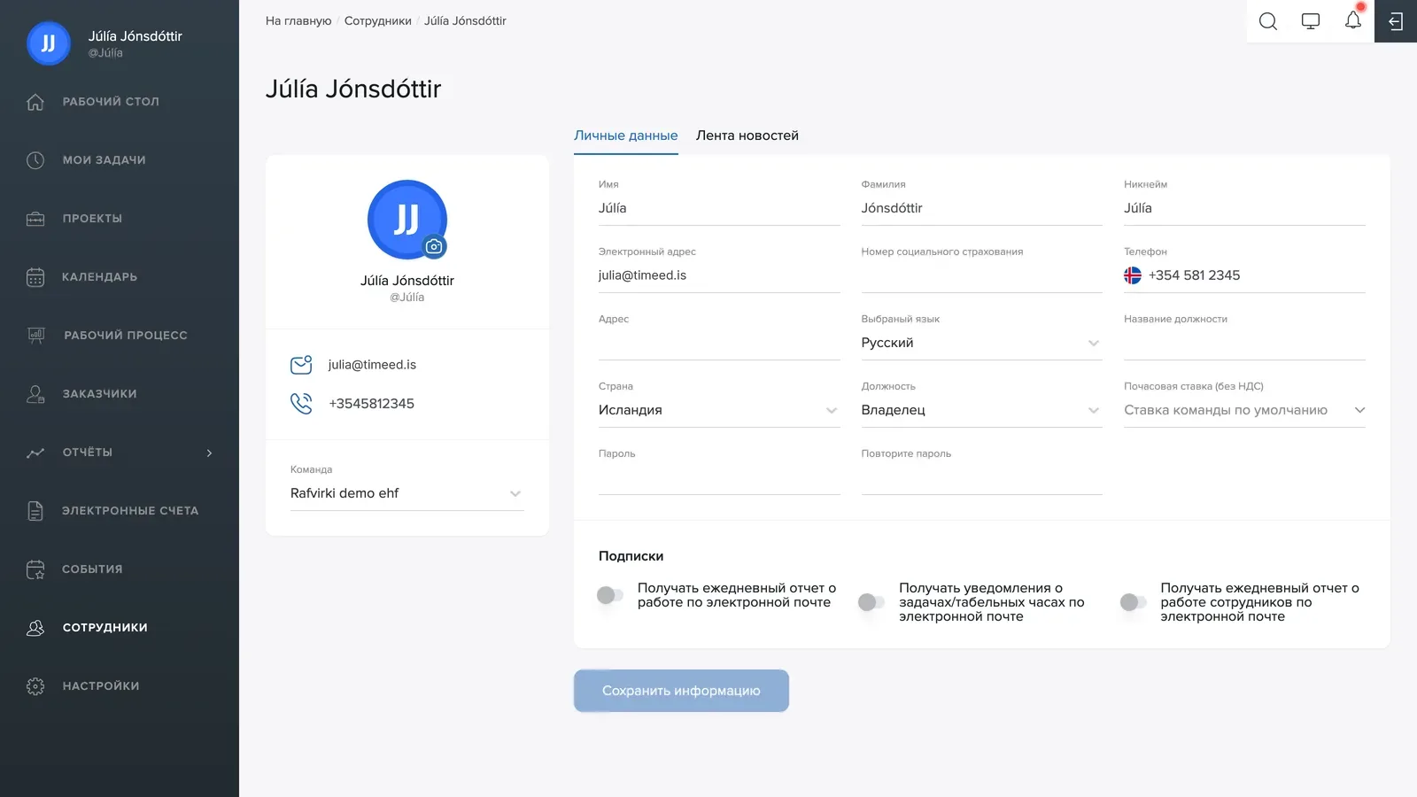The width and height of the screenshot is (1417, 797).
Task: Click the Имя input field
Action: 719,208
